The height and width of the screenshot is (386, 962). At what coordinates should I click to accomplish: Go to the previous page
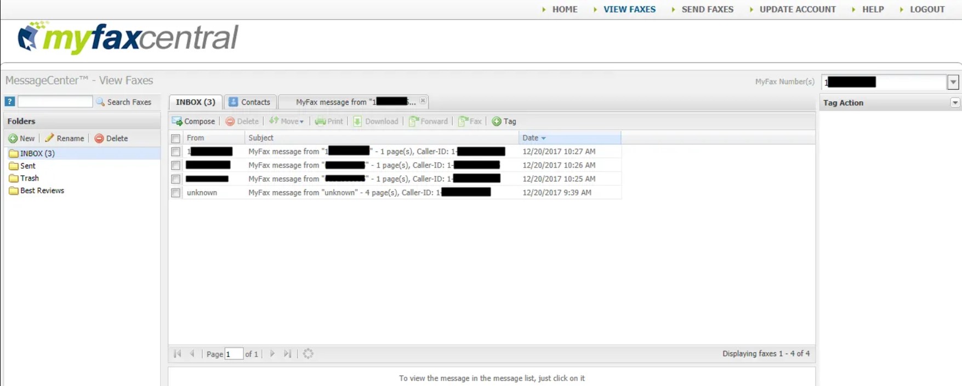[x=192, y=354]
